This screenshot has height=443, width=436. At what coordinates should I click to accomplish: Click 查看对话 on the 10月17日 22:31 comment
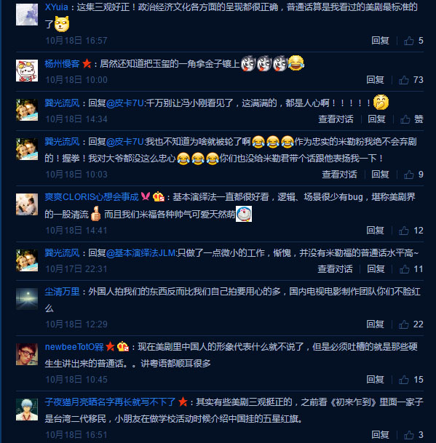coord(335,269)
